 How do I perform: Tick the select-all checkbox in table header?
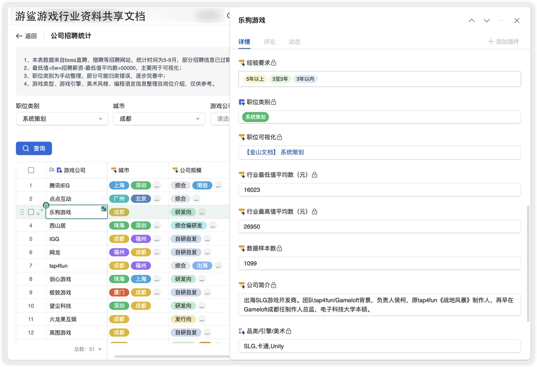point(31,170)
